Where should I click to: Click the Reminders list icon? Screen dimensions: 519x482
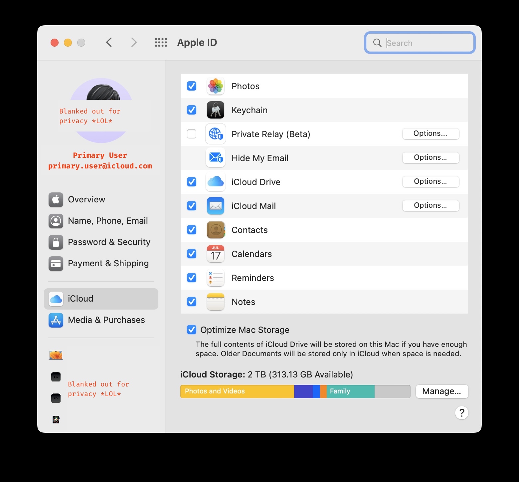pyautogui.click(x=216, y=278)
